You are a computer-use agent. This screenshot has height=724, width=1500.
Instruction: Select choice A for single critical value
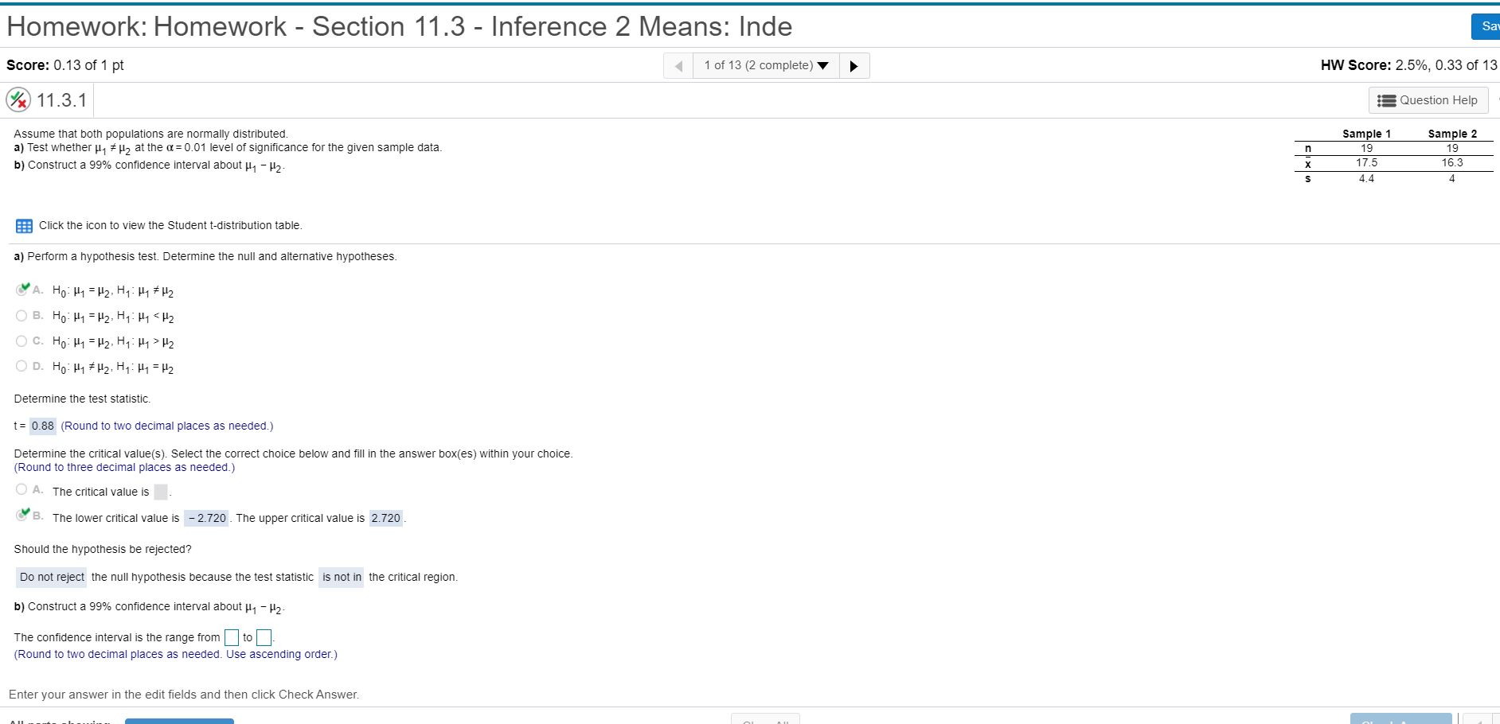pos(21,489)
